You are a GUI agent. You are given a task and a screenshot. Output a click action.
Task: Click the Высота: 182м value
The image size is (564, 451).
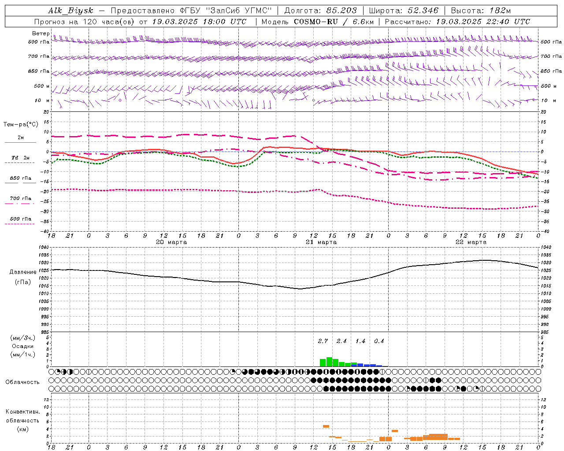pos(481,11)
